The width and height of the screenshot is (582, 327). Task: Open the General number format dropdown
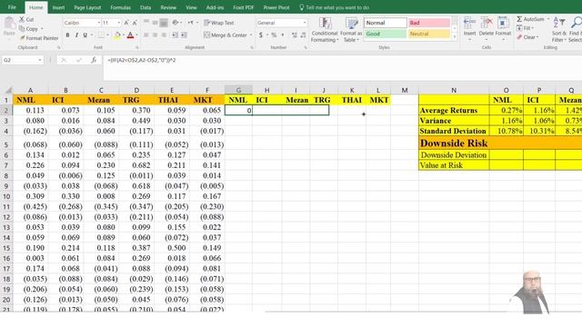(305, 23)
